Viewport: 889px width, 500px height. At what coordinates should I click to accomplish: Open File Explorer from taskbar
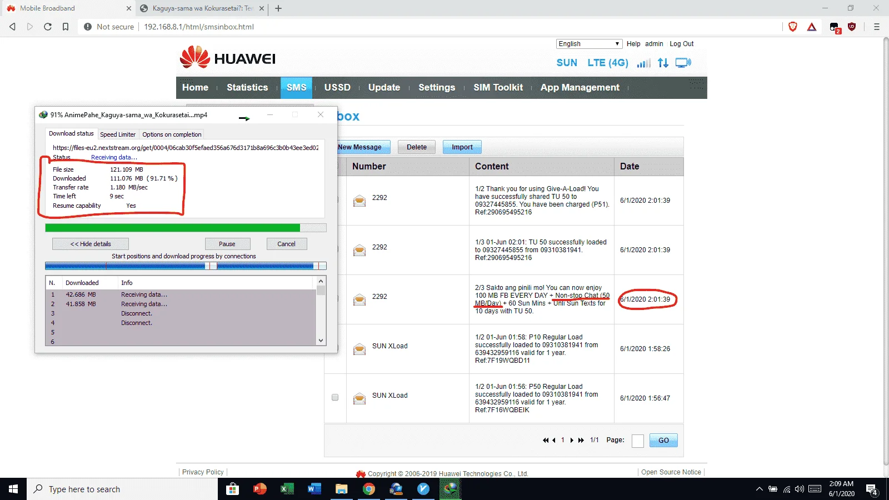341,489
